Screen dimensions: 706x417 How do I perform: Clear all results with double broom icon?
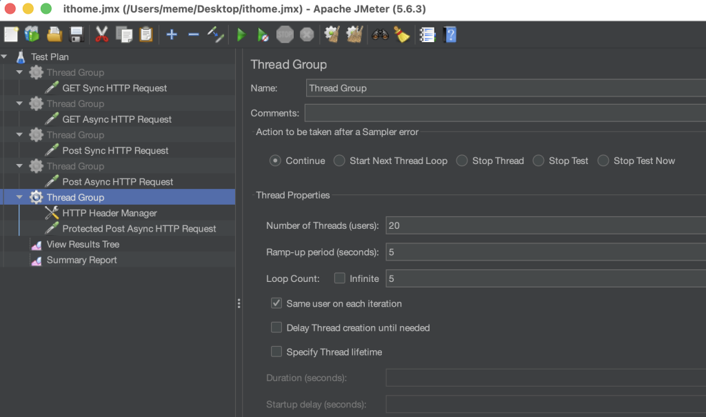tap(354, 34)
